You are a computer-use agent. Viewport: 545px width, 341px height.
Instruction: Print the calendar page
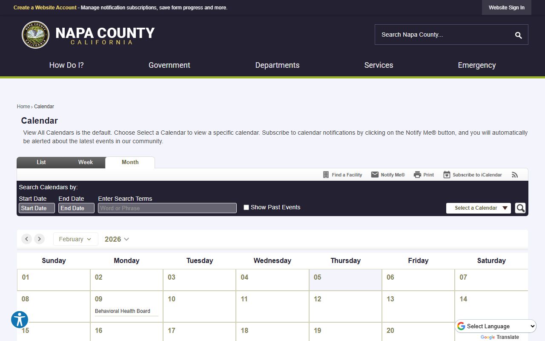click(x=424, y=175)
